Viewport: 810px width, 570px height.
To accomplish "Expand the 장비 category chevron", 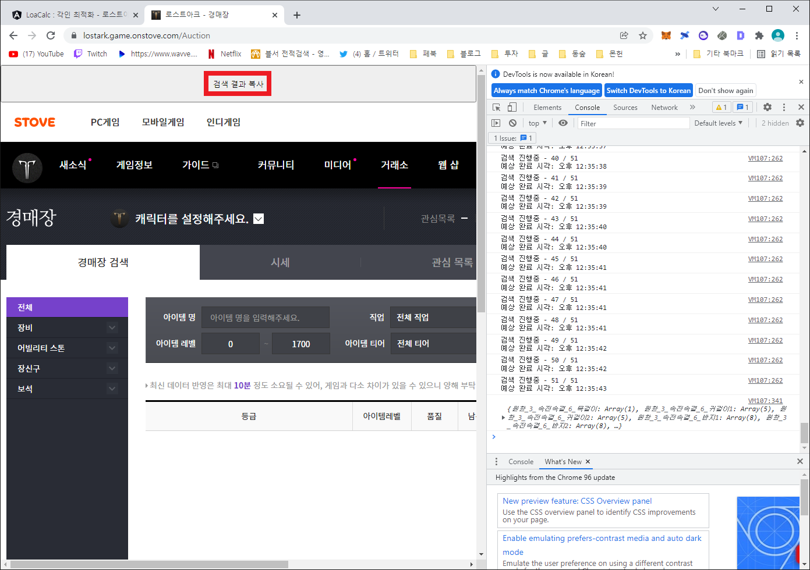I will pos(112,327).
